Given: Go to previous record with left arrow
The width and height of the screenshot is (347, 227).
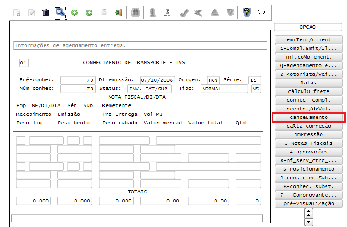Looking at the screenshot, I should tap(75, 13).
